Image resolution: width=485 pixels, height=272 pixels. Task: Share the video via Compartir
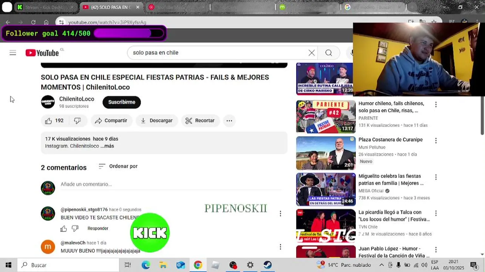[111, 121]
